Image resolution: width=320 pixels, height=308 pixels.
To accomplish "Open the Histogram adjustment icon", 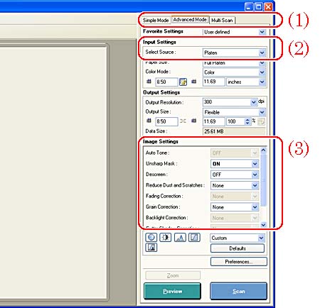I will tap(180, 237).
